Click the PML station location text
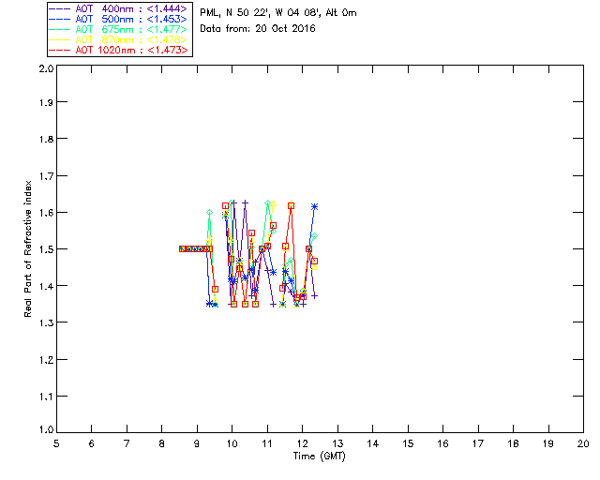 [x=277, y=13]
